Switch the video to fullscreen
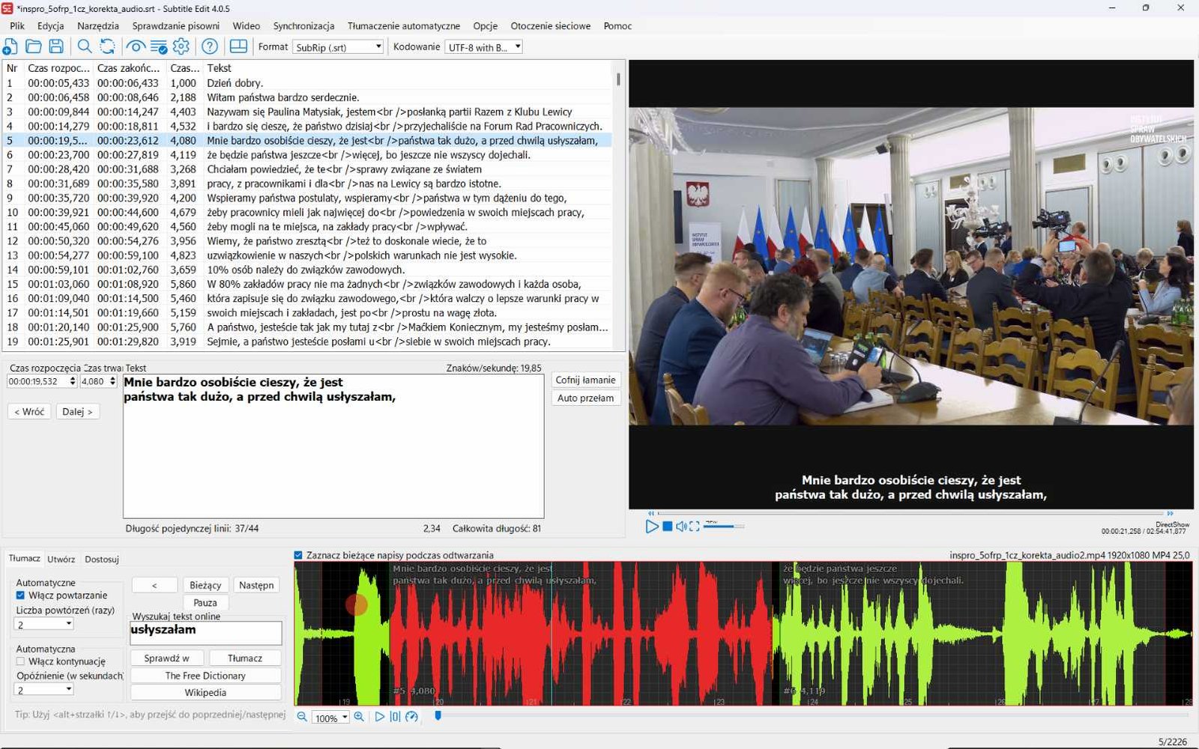This screenshot has height=749, width=1199. pyautogui.click(x=695, y=527)
